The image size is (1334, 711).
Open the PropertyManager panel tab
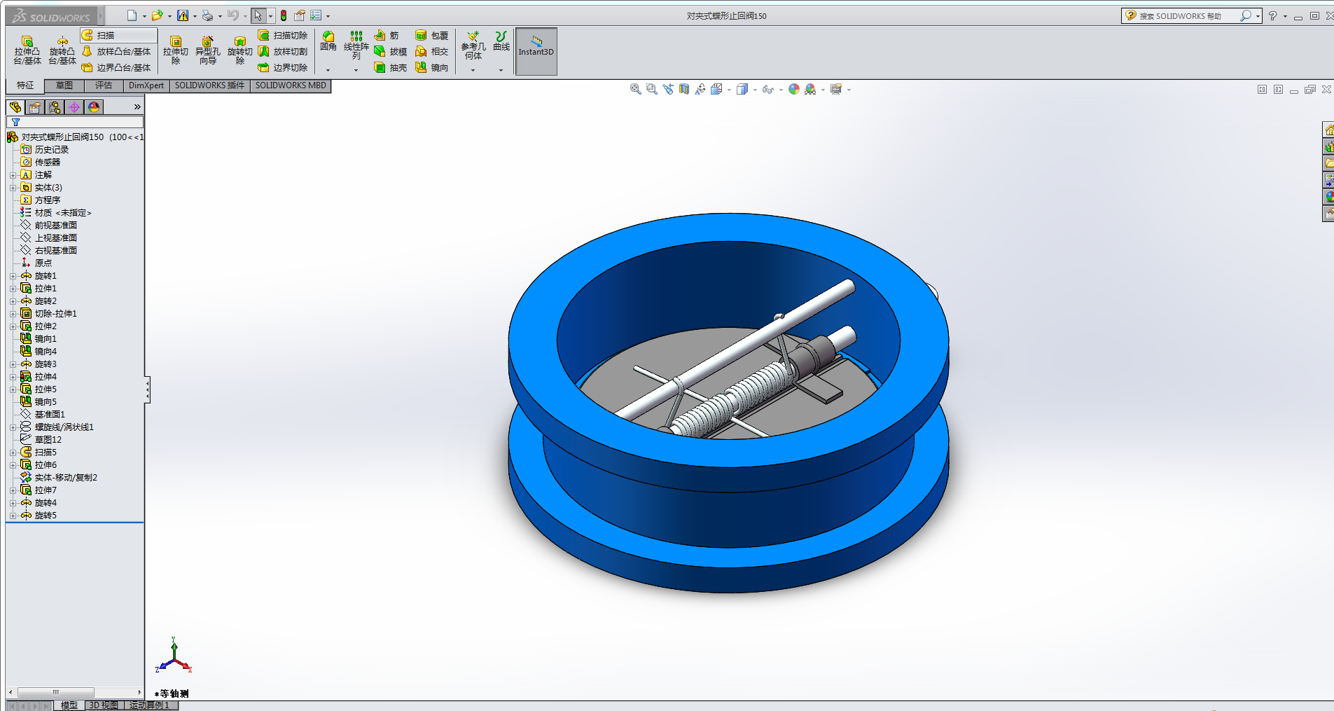point(35,107)
